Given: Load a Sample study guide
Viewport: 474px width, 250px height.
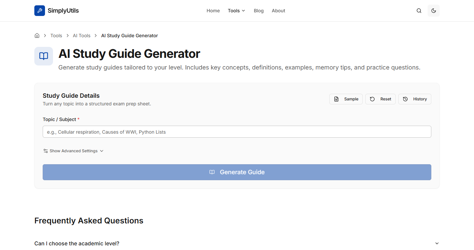Looking at the screenshot, I should (346, 99).
